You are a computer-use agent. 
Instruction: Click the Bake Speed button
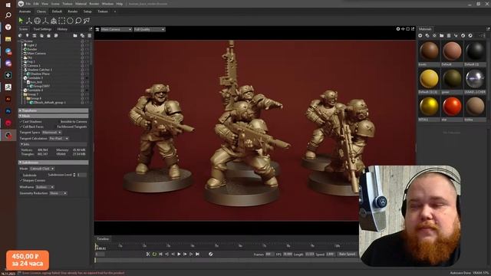(347, 254)
